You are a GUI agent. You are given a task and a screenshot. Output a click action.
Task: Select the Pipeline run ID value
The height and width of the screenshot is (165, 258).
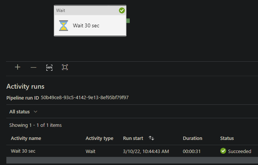85,98
